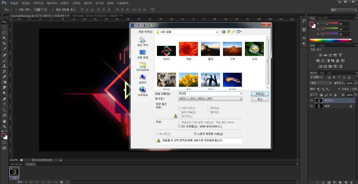Select the Lasso tool in the toolbar
358x184 pixels.
(x=5, y=32)
